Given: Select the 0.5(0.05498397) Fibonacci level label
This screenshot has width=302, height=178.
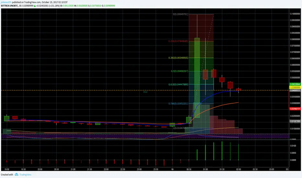Looking at the screenshot, I should tap(180, 71).
